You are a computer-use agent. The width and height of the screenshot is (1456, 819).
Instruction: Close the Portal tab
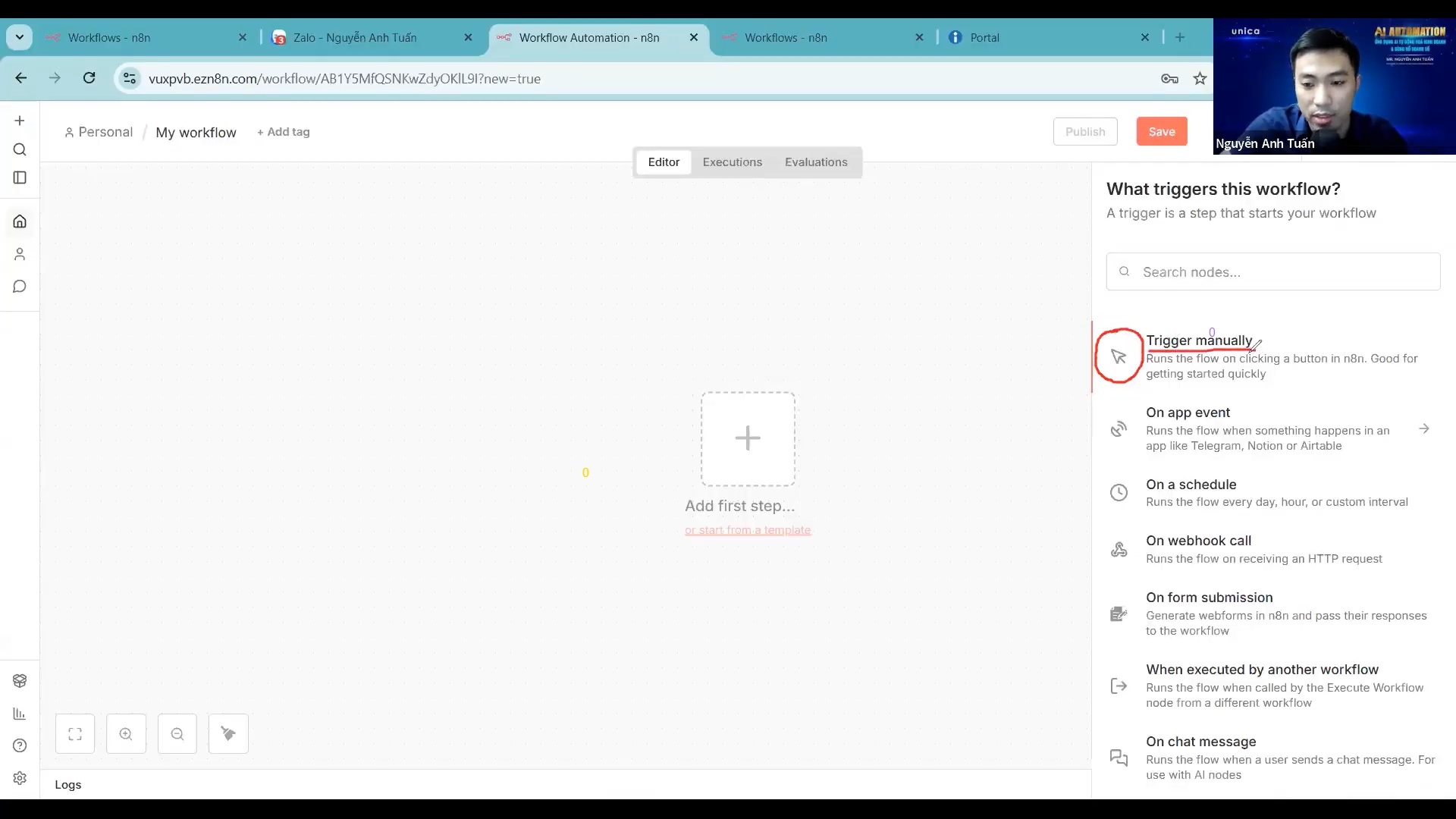pyautogui.click(x=1145, y=37)
